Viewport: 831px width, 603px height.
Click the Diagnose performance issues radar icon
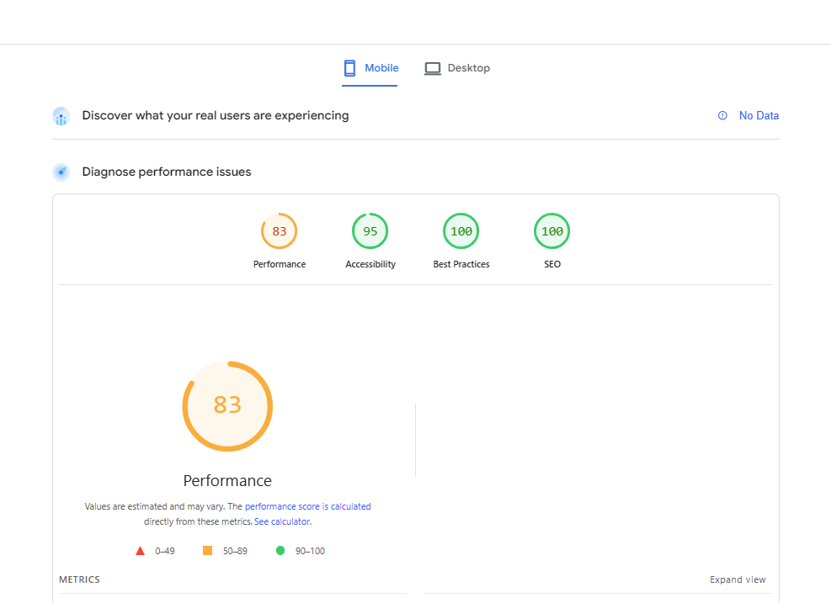61,172
